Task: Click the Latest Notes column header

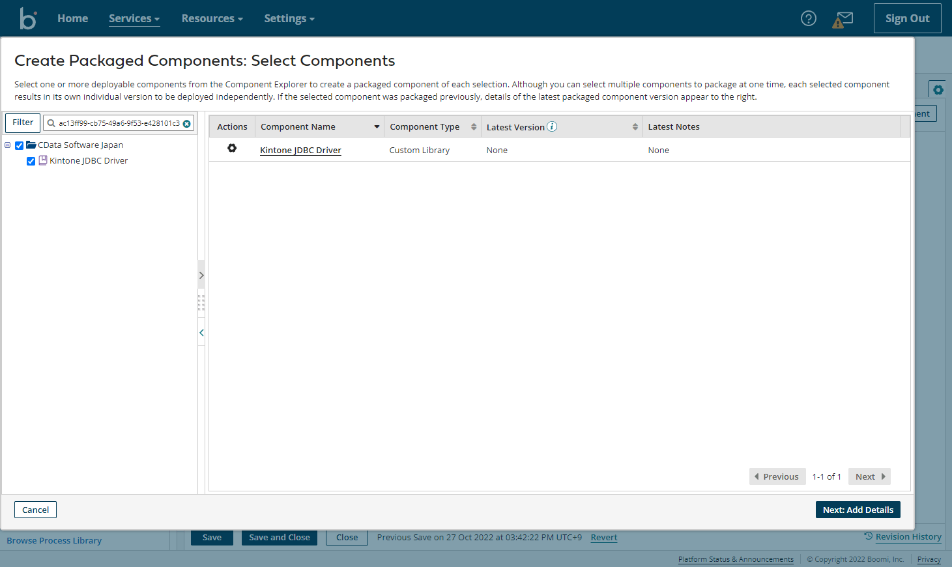Action: point(674,126)
